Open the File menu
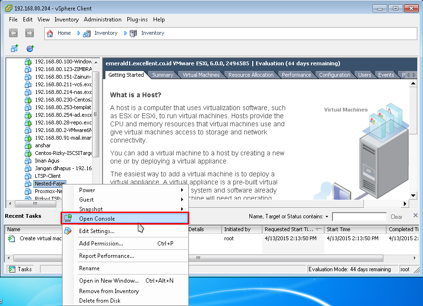This screenshot has width=423, height=306. [13, 20]
